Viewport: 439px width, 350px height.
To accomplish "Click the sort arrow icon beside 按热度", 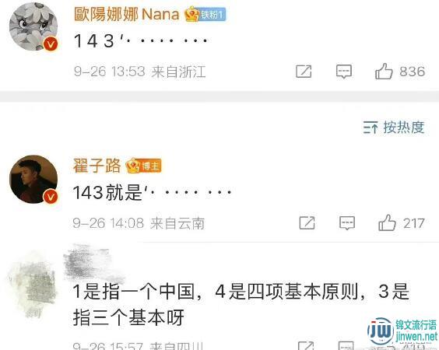I will pyautogui.click(x=371, y=128).
